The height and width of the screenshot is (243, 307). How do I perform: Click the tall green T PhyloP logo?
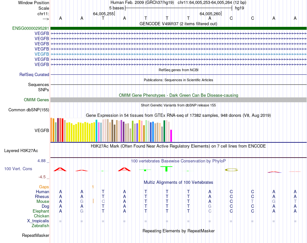(166, 169)
